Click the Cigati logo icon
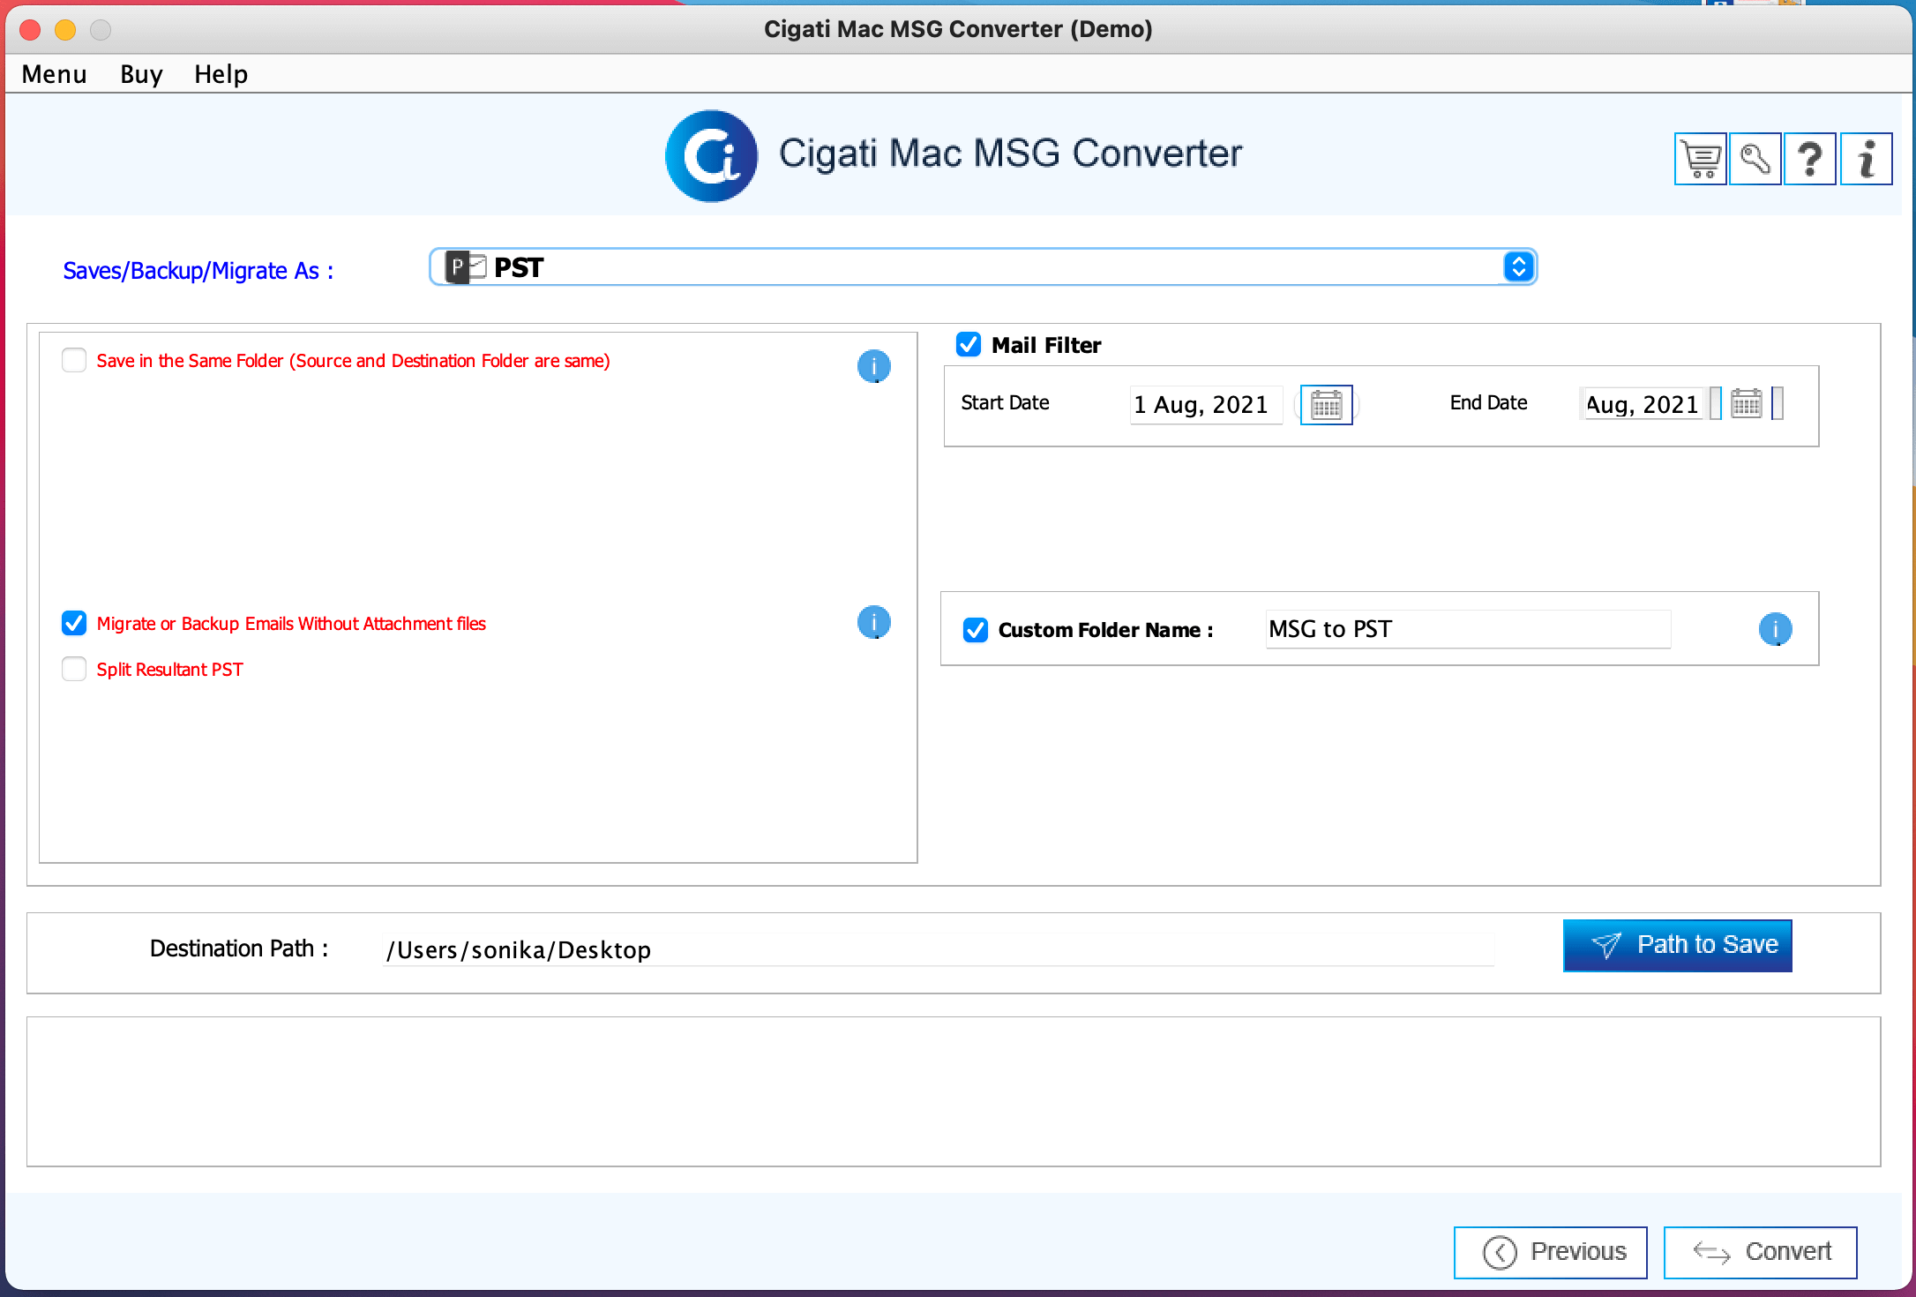Viewport: 1916px width, 1297px height. point(711,156)
